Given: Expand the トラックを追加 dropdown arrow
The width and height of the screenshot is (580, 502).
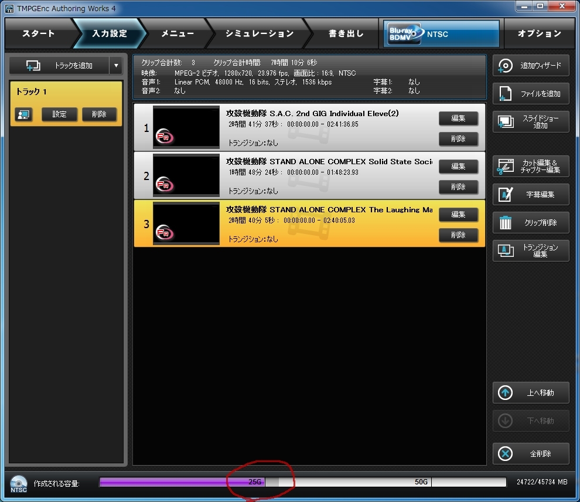Looking at the screenshot, I should tap(116, 66).
